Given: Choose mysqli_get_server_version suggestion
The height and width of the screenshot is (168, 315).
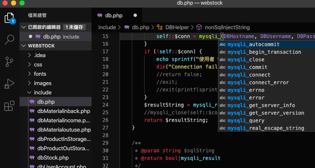Looking at the screenshot, I should [267, 113].
